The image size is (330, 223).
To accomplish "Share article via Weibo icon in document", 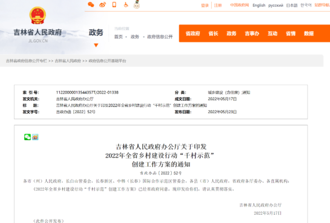I will point(35,137).
